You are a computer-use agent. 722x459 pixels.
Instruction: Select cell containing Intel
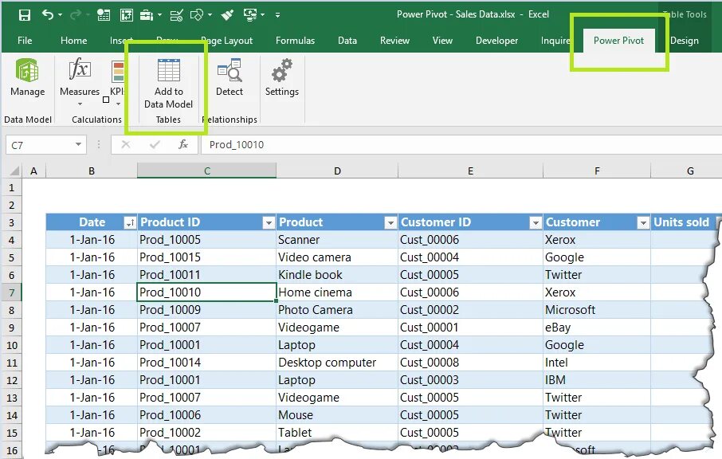coord(597,363)
